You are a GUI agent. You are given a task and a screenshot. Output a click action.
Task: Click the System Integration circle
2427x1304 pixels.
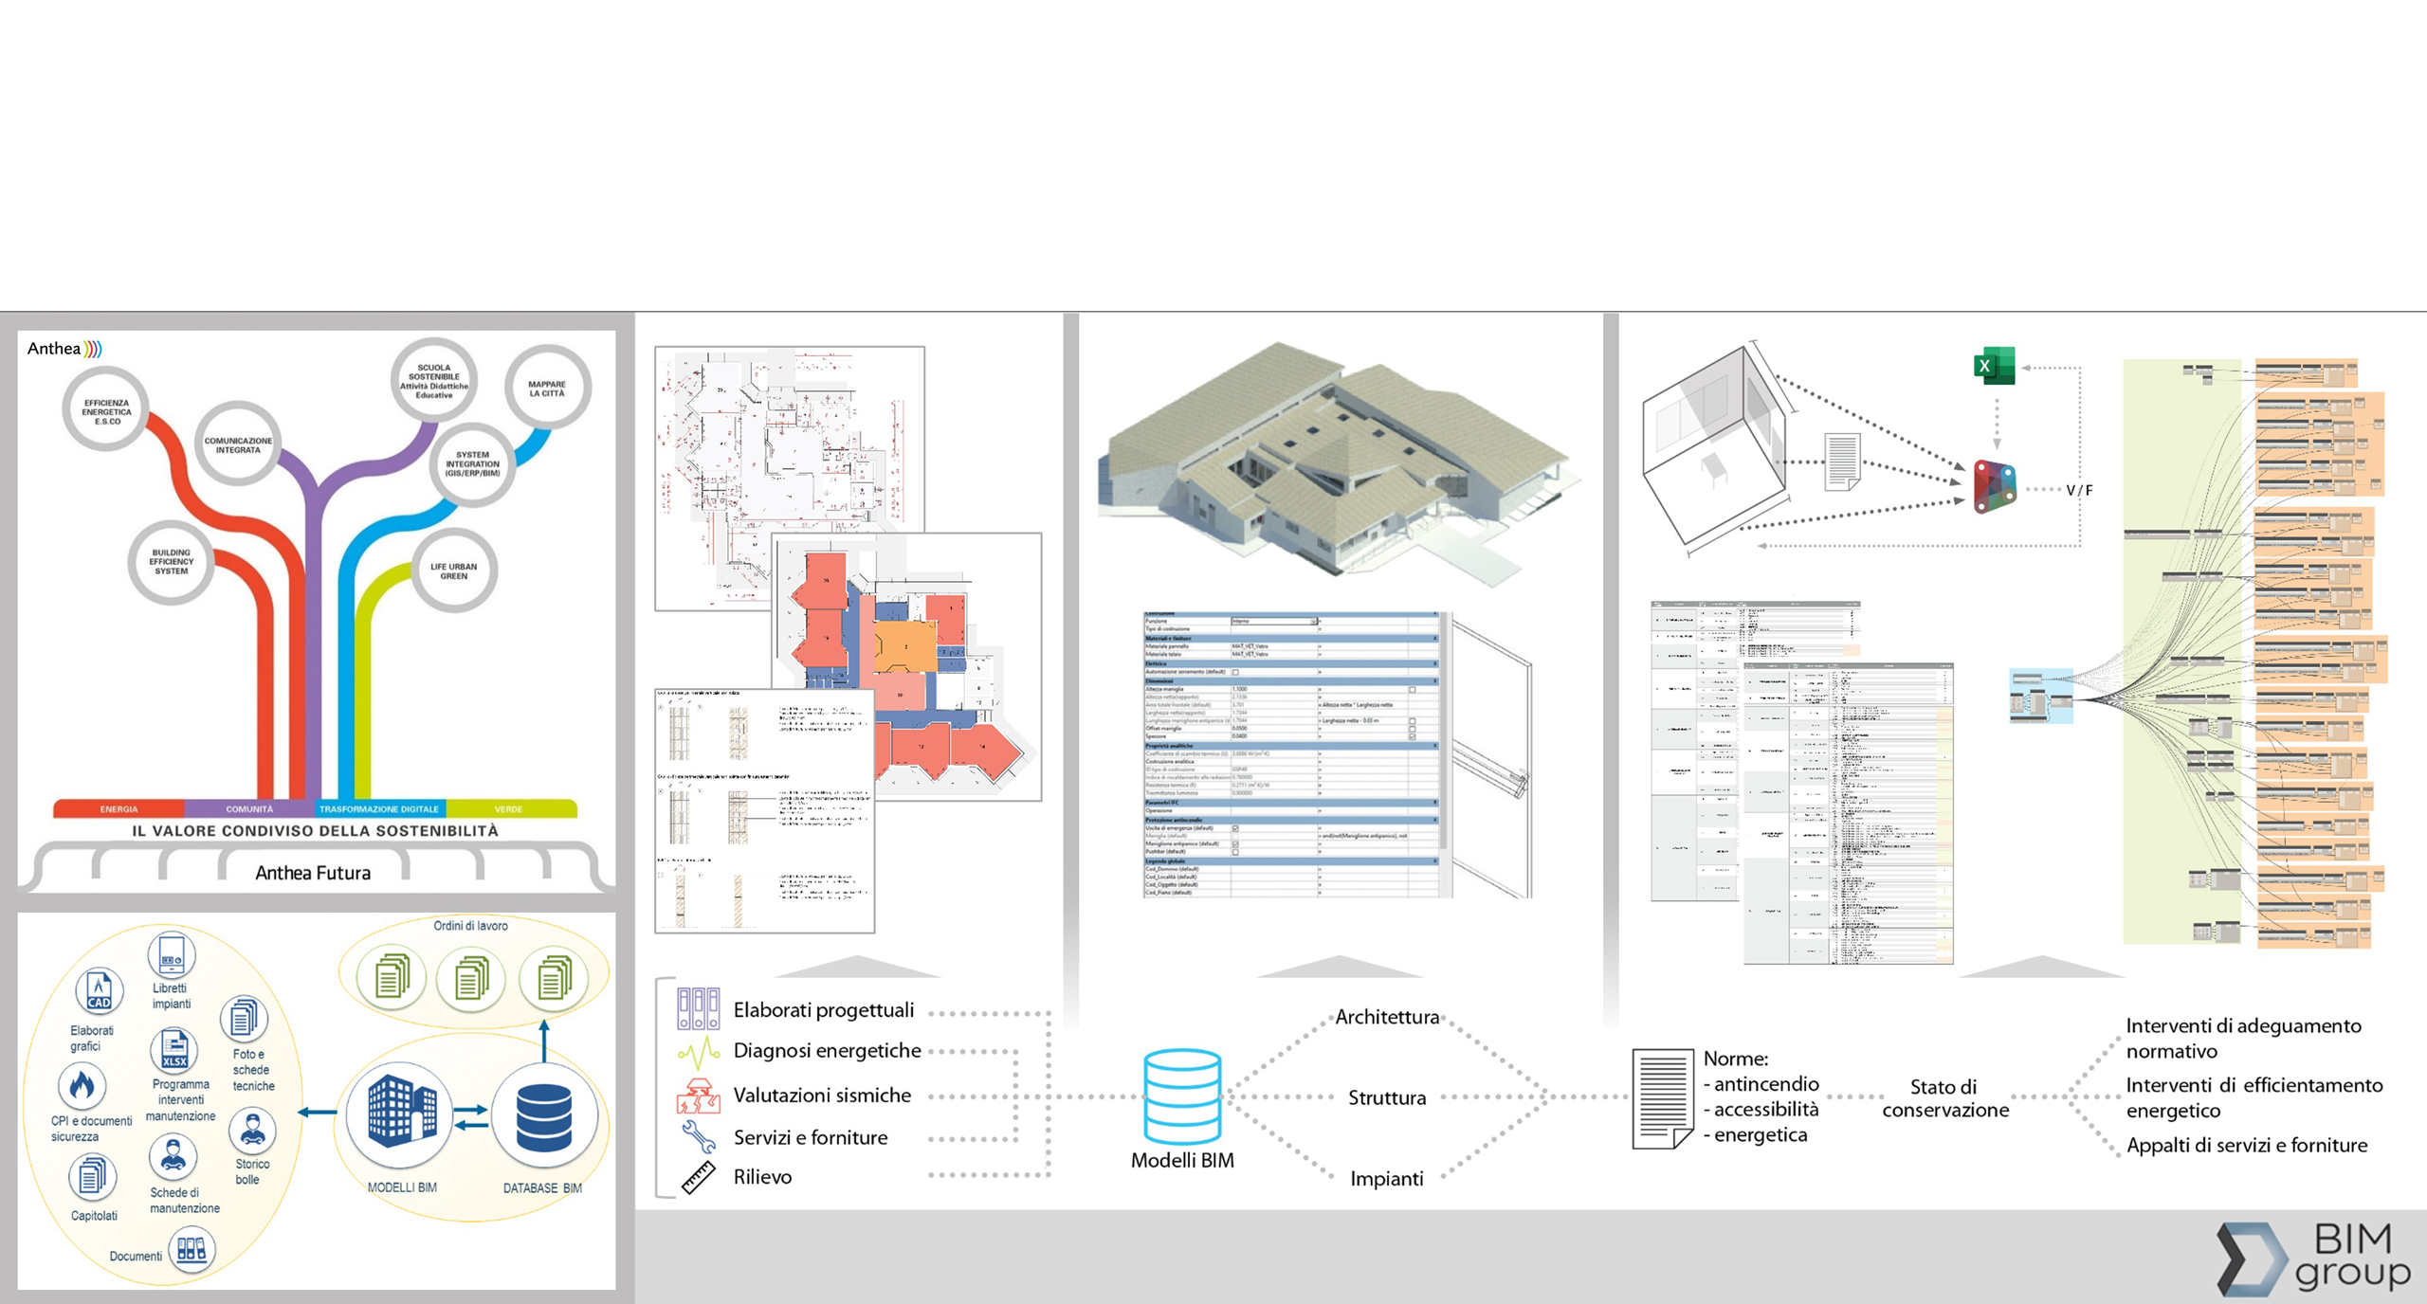(472, 463)
